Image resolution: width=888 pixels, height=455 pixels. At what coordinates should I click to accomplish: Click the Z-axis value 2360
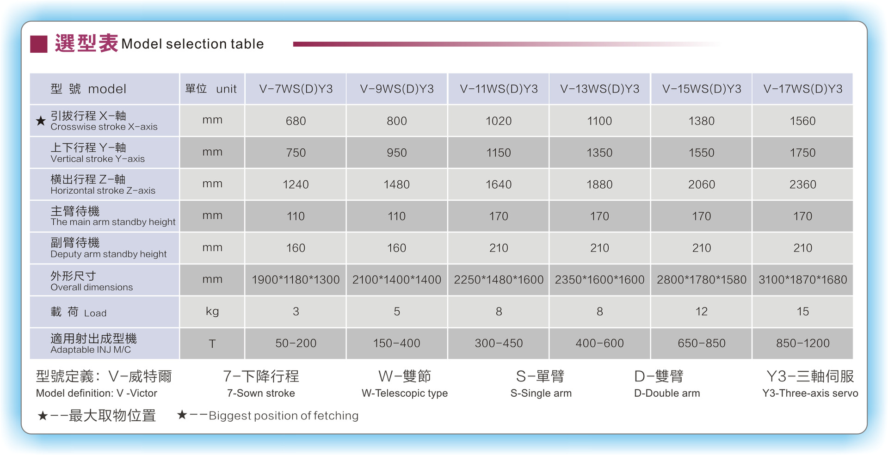pos(803,184)
